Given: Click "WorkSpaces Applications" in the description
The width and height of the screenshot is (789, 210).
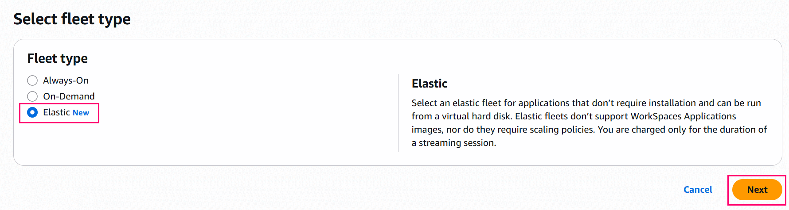Looking at the screenshot, I should pyautogui.click(x=683, y=116).
